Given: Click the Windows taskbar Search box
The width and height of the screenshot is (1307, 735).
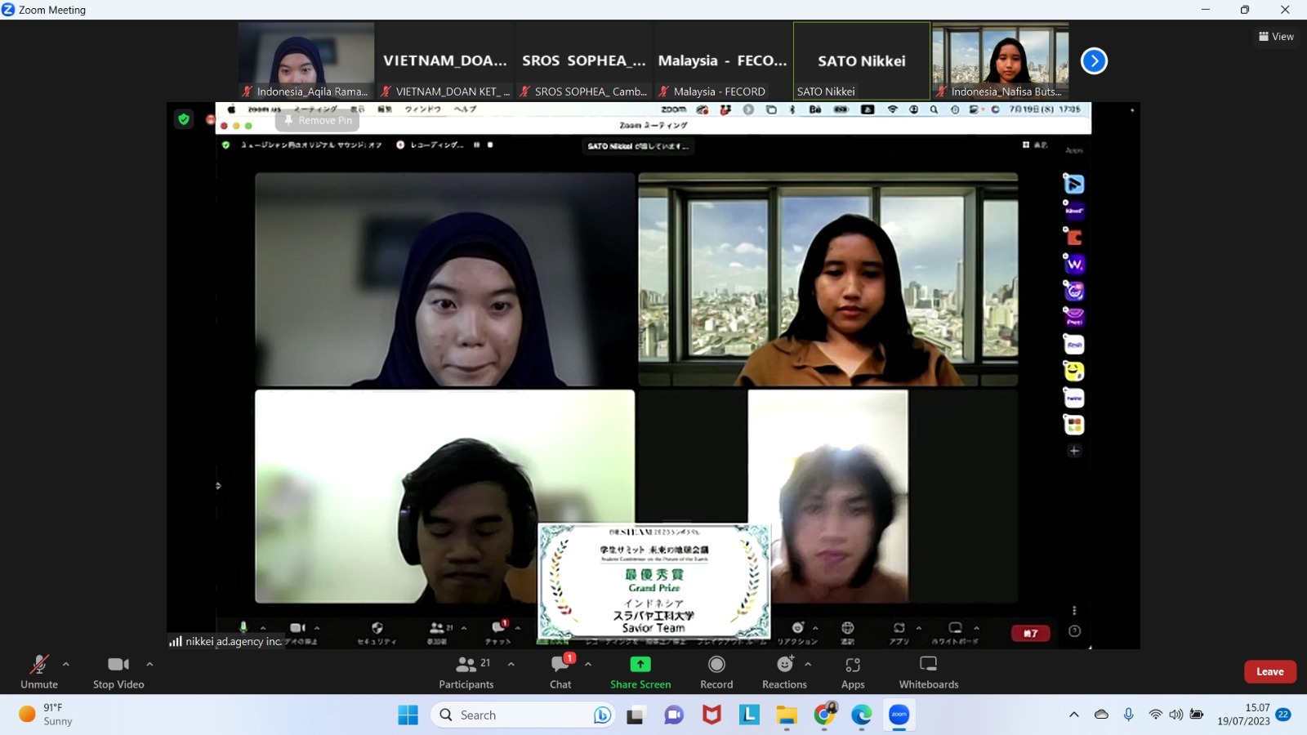Looking at the screenshot, I should click(523, 715).
